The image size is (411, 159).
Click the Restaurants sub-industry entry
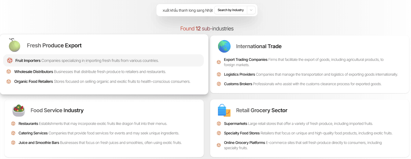click(28, 124)
